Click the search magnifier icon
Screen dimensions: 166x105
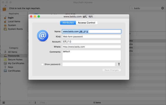(x=132, y=8)
